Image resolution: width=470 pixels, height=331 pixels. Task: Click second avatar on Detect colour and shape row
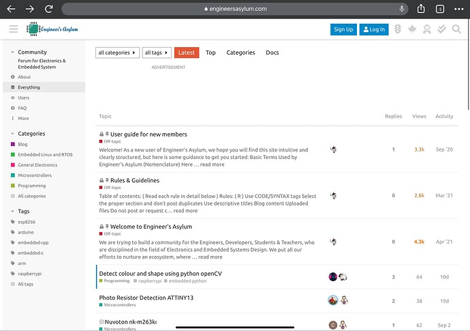point(343,276)
